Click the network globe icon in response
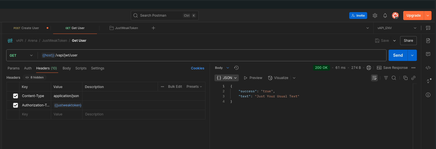This screenshot has height=149, width=436. (369, 68)
